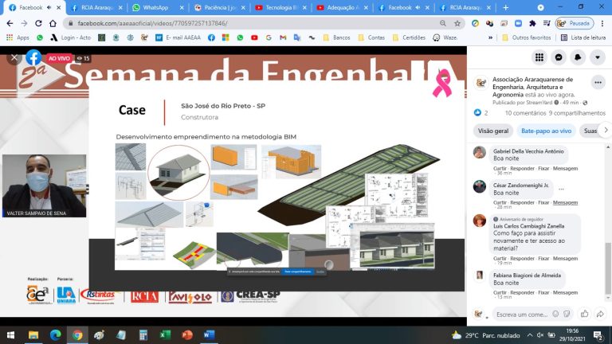Focus the Escreva um comentário field

point(522,314)
